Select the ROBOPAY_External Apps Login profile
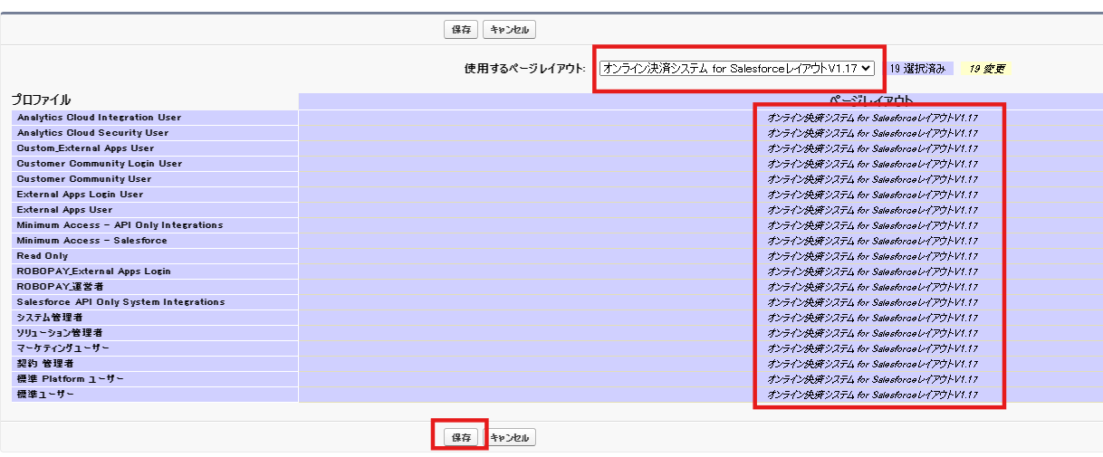The width and height of the screenshot is (1103, 457). [93, 271]
